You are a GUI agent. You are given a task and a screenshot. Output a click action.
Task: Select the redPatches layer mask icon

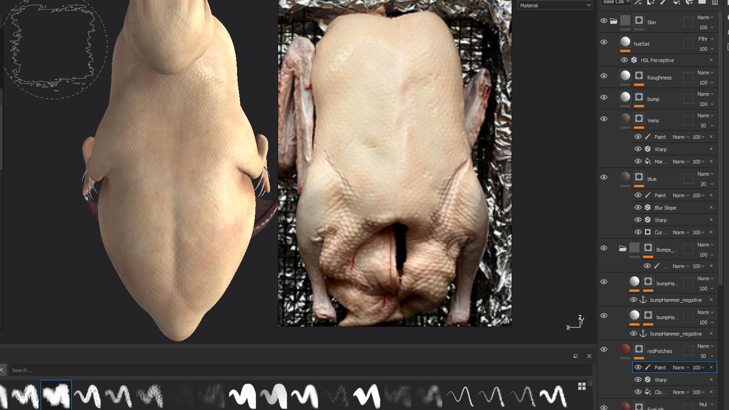click(639, 349)
